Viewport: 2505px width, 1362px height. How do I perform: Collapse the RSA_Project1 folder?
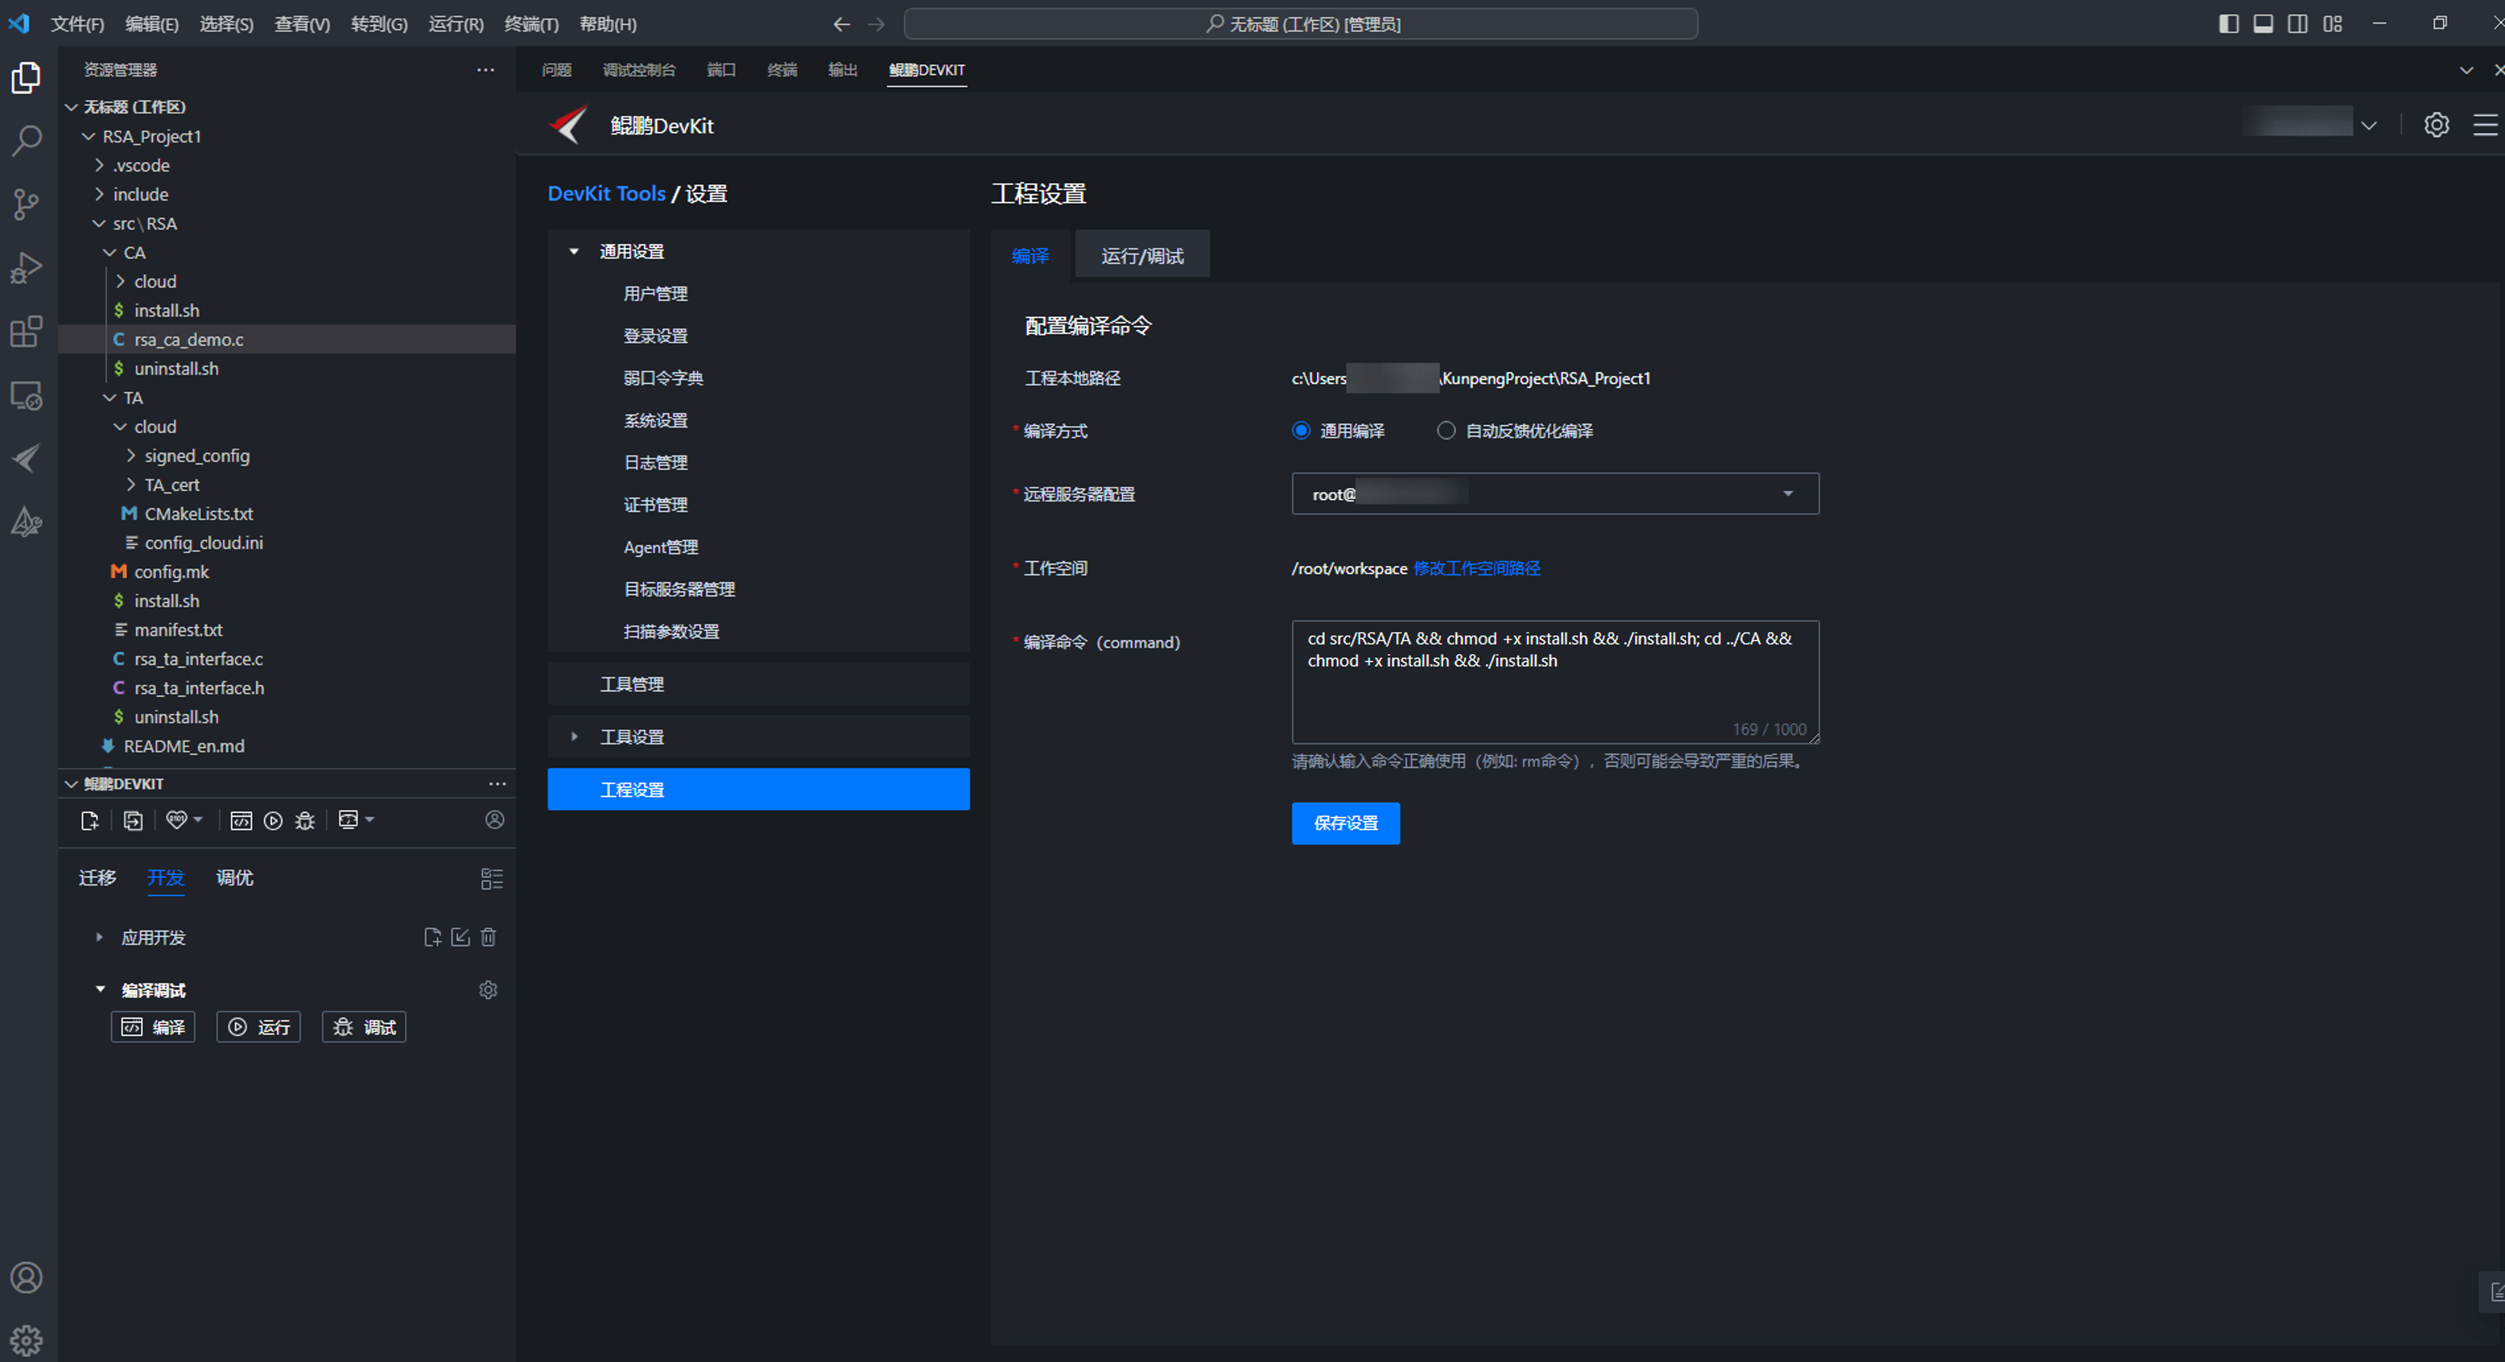click(88, 136)
